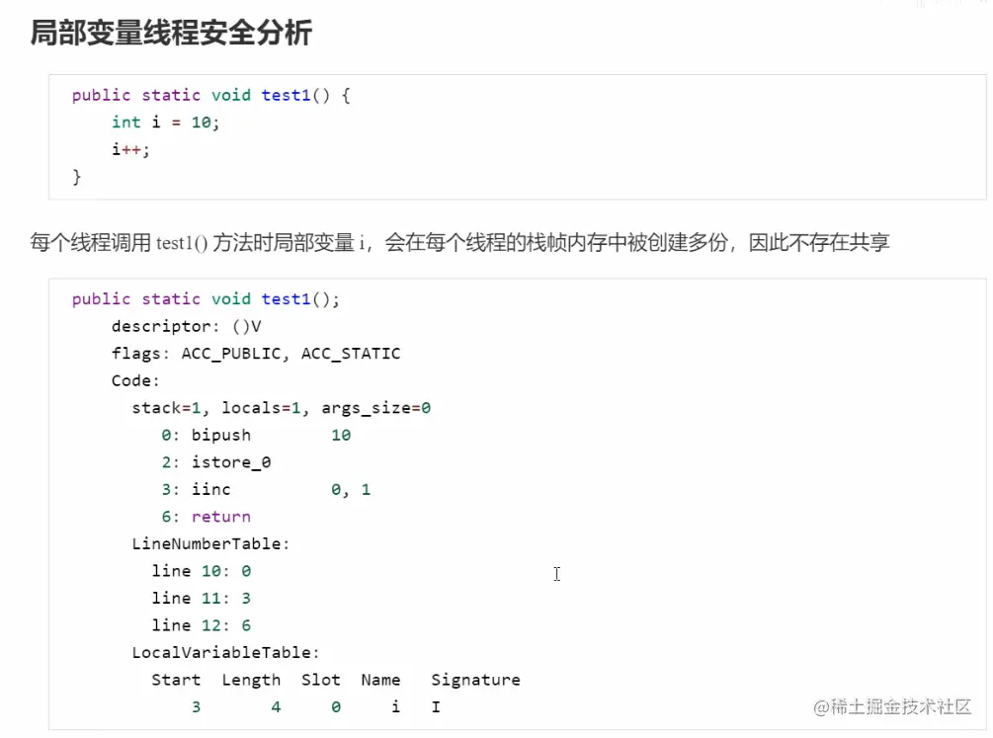Click the Slot column header
993x738 pixels.
coord(321,680)
